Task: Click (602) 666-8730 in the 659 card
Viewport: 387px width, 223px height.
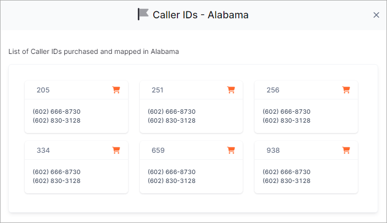Action: [172, 172]
